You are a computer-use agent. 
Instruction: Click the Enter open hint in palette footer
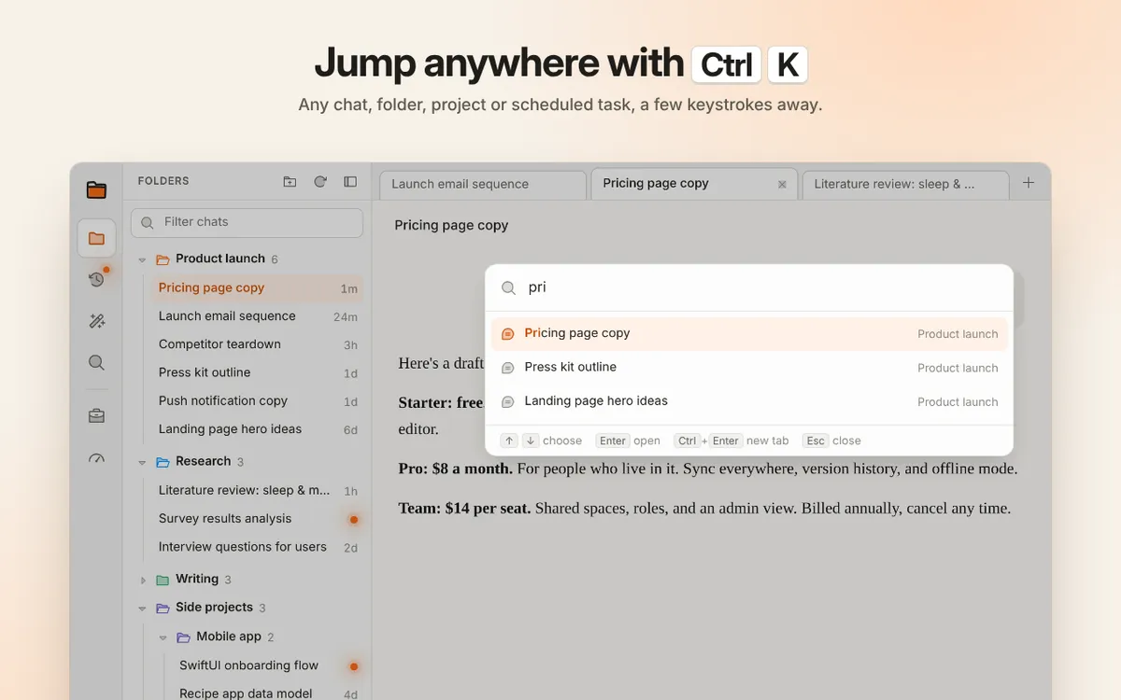pos(628,441)
